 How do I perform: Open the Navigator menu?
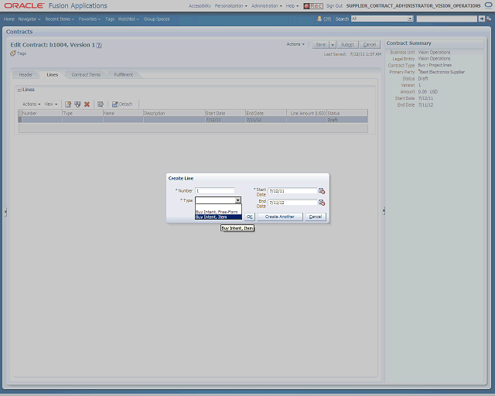(29, 19)
